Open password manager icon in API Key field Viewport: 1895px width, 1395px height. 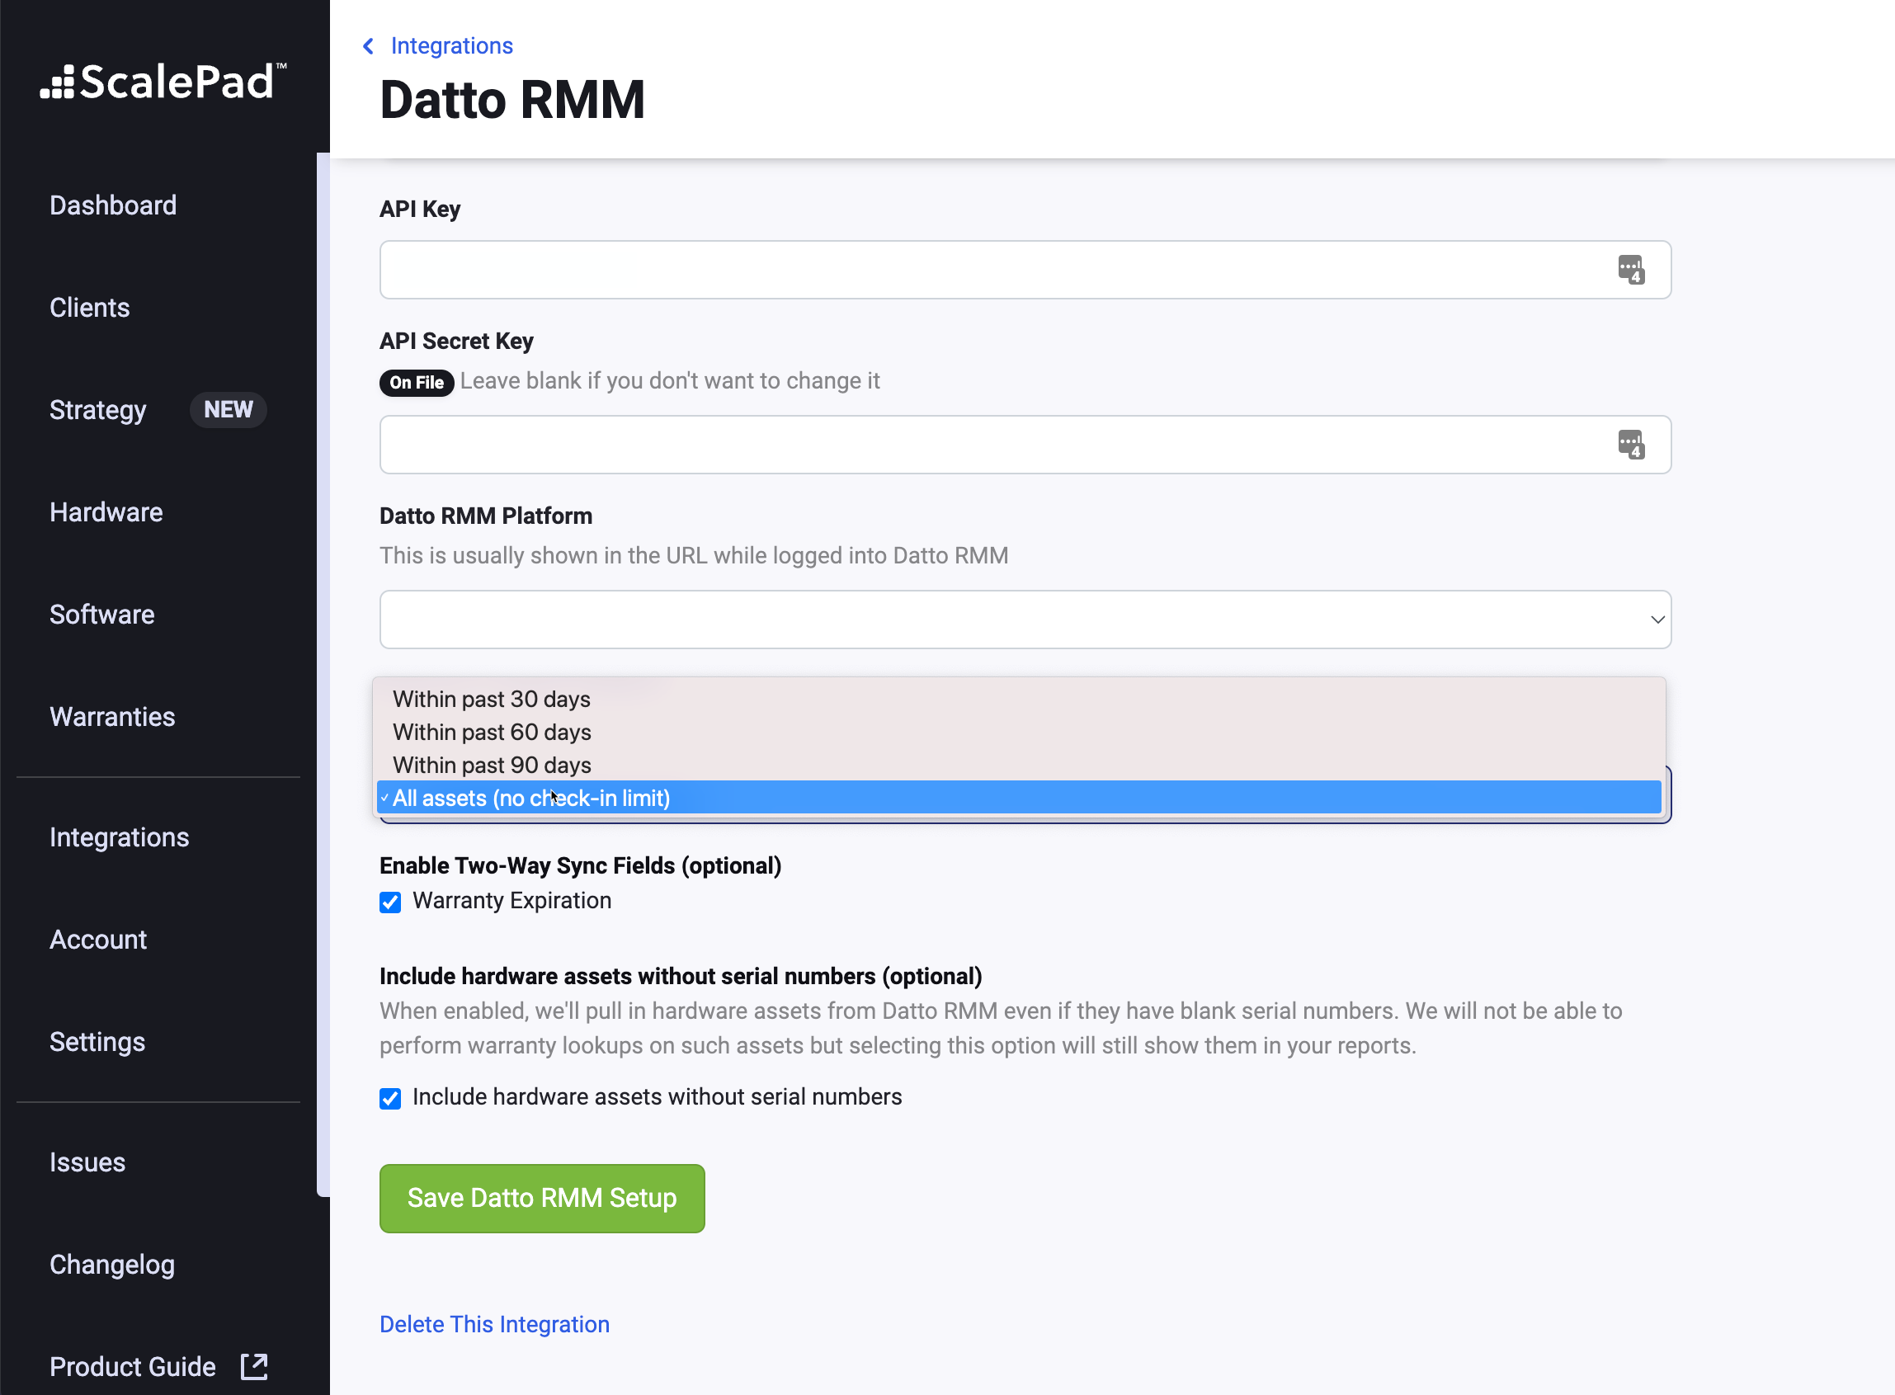coord(1631,270)
